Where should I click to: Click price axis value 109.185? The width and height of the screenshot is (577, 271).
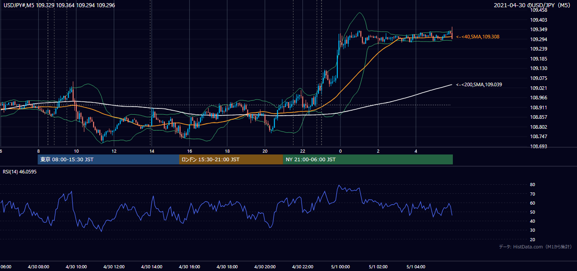(x=538, y=59)
